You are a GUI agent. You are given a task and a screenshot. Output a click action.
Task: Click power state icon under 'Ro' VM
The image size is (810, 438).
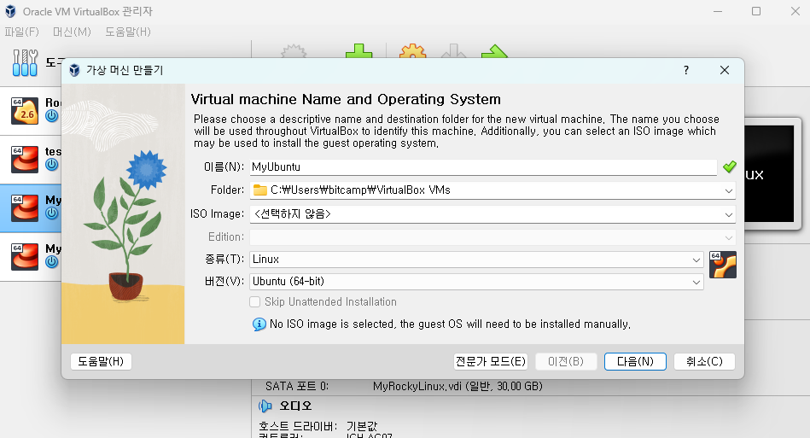tap(52, 116)
